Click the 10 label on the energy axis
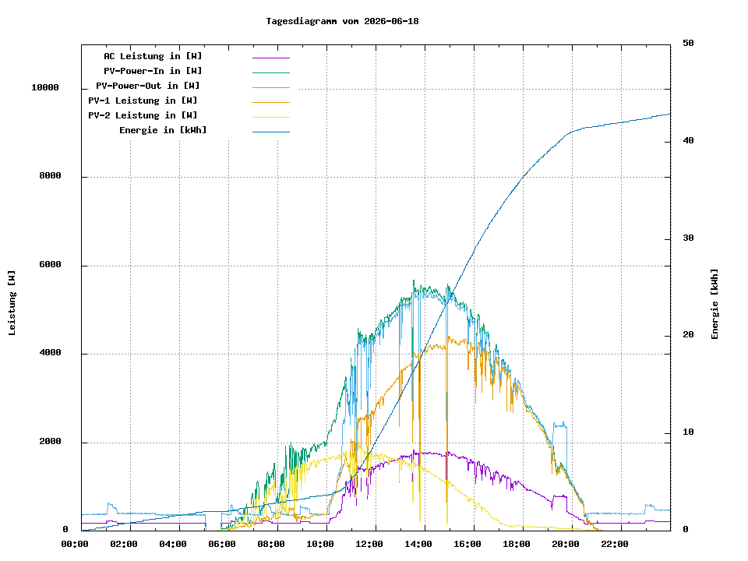The width and height of the screenshot is (748, 561). (688, 432)
